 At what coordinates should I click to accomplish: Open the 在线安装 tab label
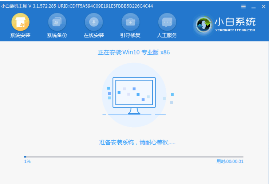point(94,35)
